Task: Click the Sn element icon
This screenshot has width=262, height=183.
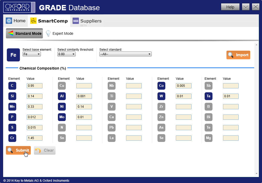Action: click(x=62, y=138)
